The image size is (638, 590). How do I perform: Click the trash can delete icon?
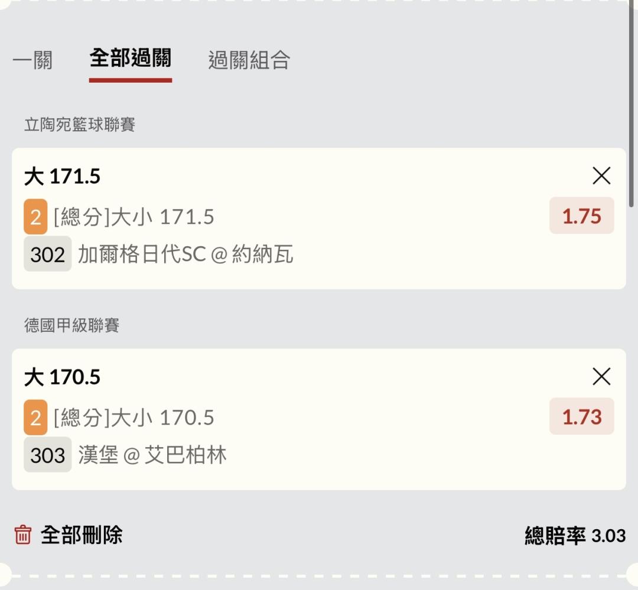coord(22,535)
